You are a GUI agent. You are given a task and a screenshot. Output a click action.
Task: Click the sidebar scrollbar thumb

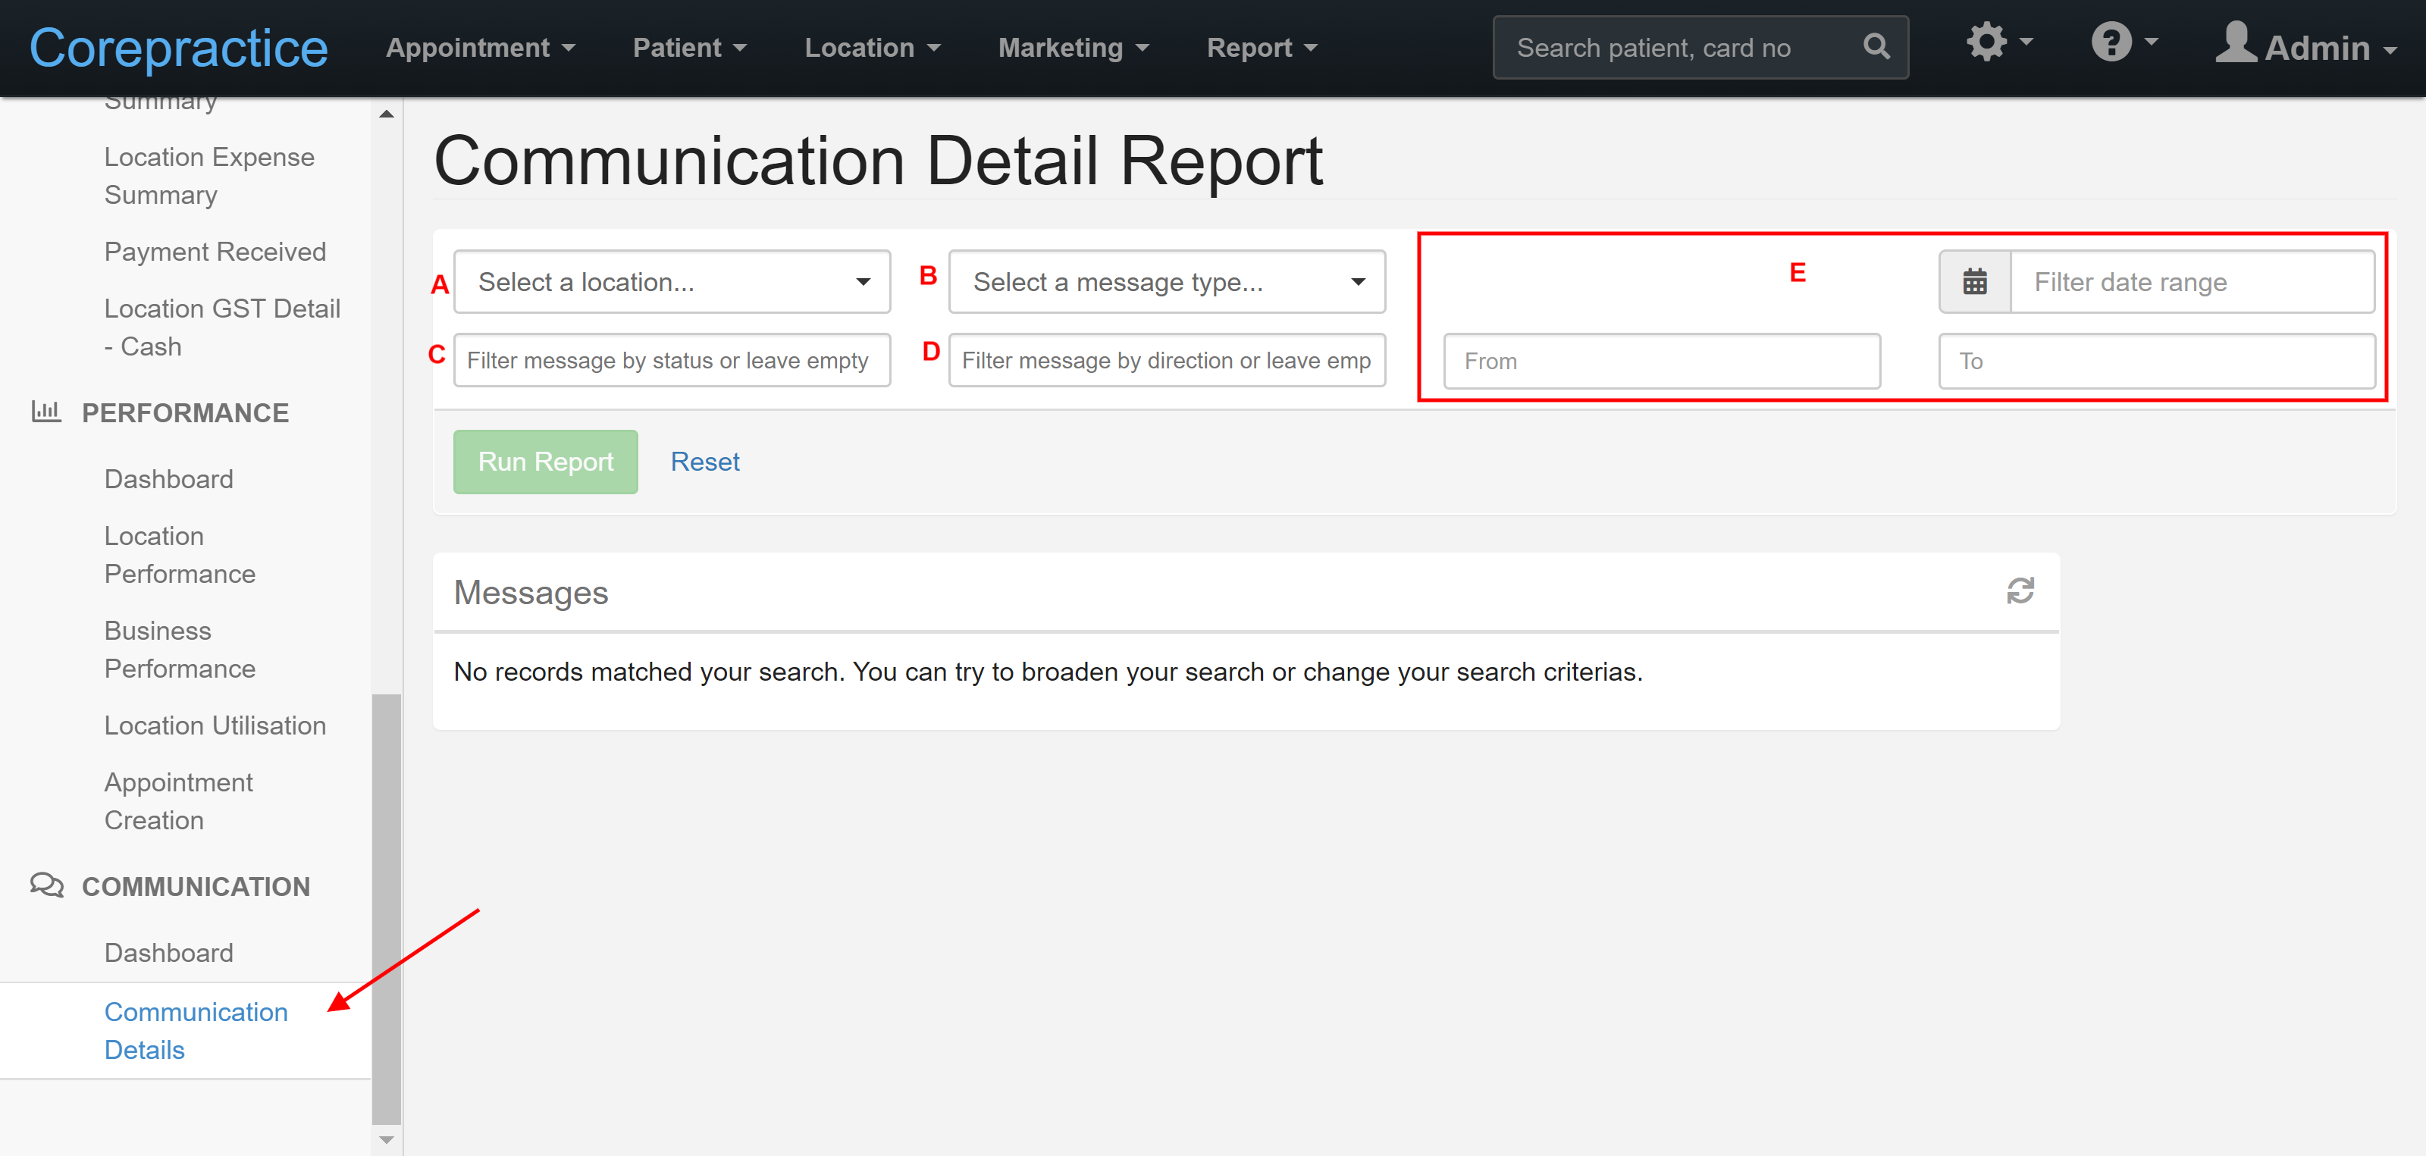click(386, 908)
